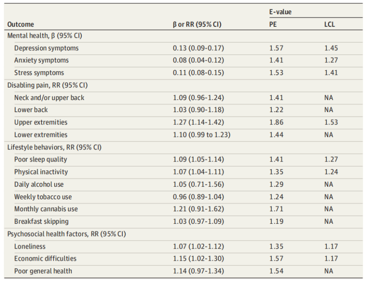Click the Psychosocial health factors section heading
This screenshot has height=282, width=369.
pos(67,234)
